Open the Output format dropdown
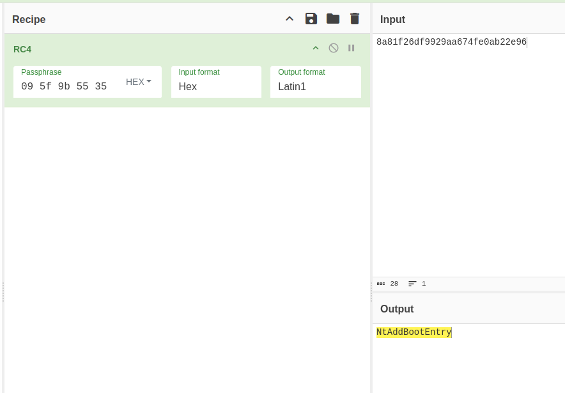 tap(316, 82)
